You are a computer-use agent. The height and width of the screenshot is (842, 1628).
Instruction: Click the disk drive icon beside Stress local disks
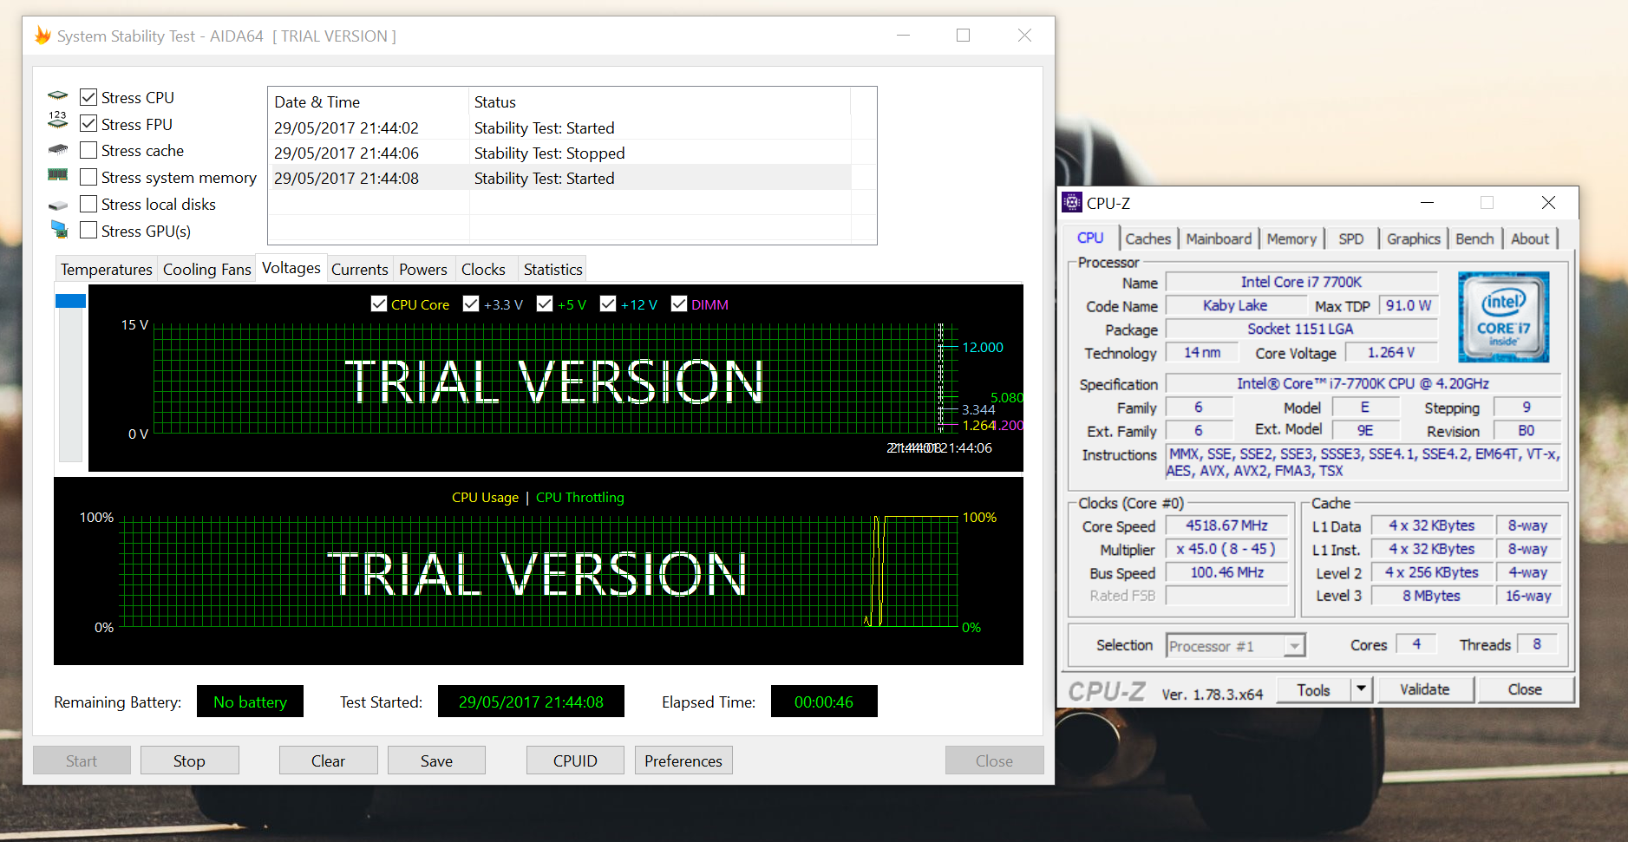tap(58, 206)
